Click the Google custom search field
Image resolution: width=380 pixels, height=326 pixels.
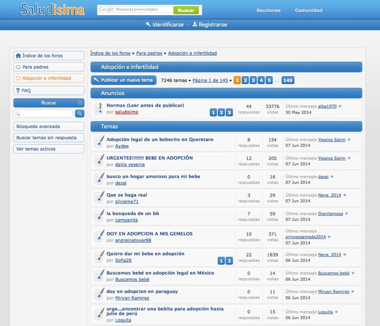coord(134,10)
